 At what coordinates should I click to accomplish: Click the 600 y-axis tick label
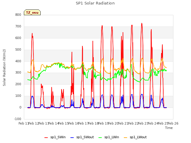(x=18, y=38)
